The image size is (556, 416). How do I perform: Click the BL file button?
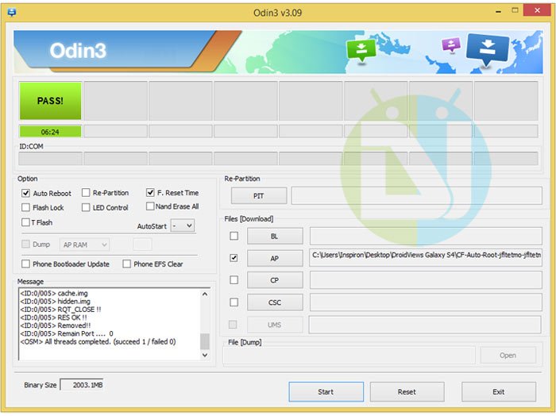click(275, 237)
